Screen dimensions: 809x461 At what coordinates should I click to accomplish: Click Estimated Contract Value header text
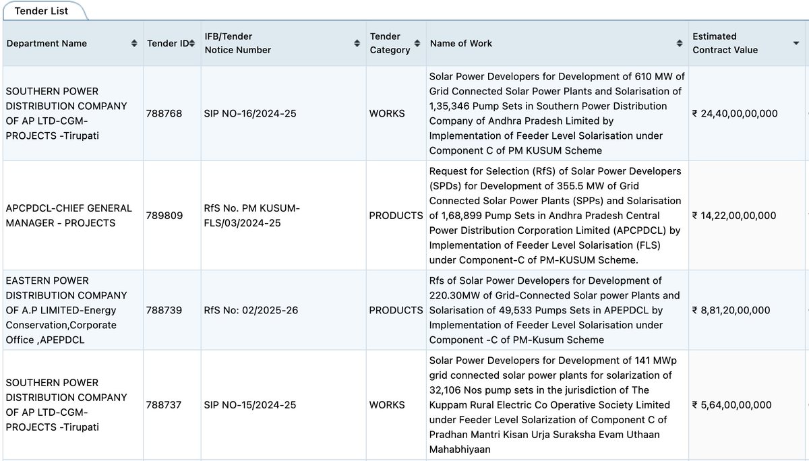pyautogui.click(x=725, y=43)
